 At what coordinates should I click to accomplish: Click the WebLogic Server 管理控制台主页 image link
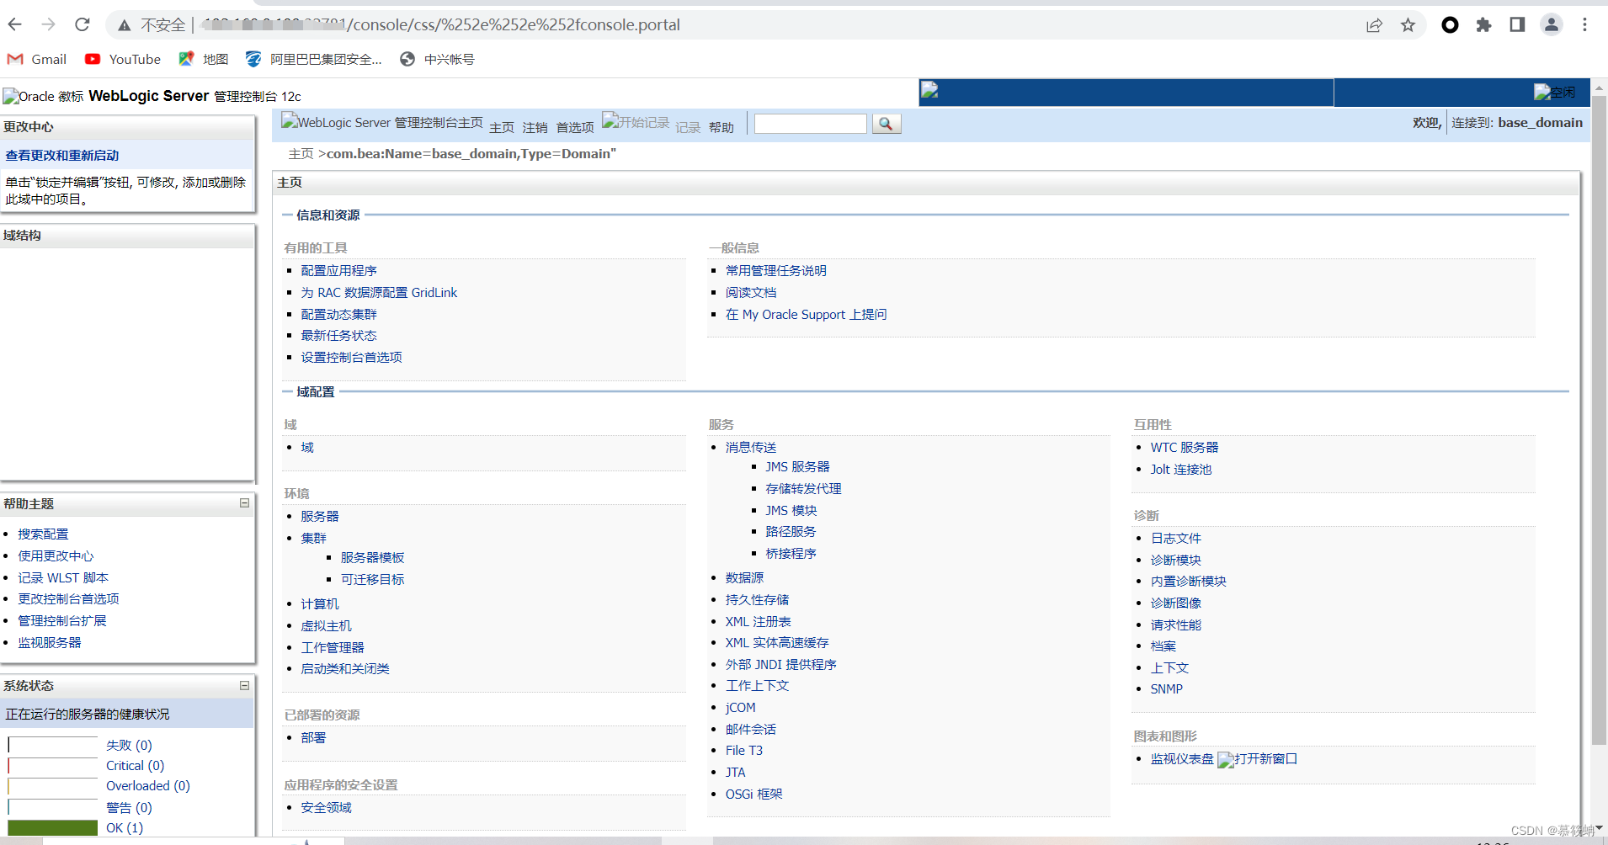point(382,122)
